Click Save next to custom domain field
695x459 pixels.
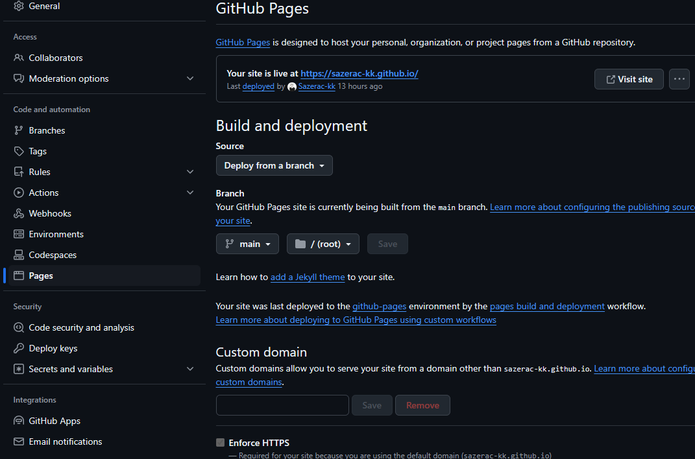372,405
